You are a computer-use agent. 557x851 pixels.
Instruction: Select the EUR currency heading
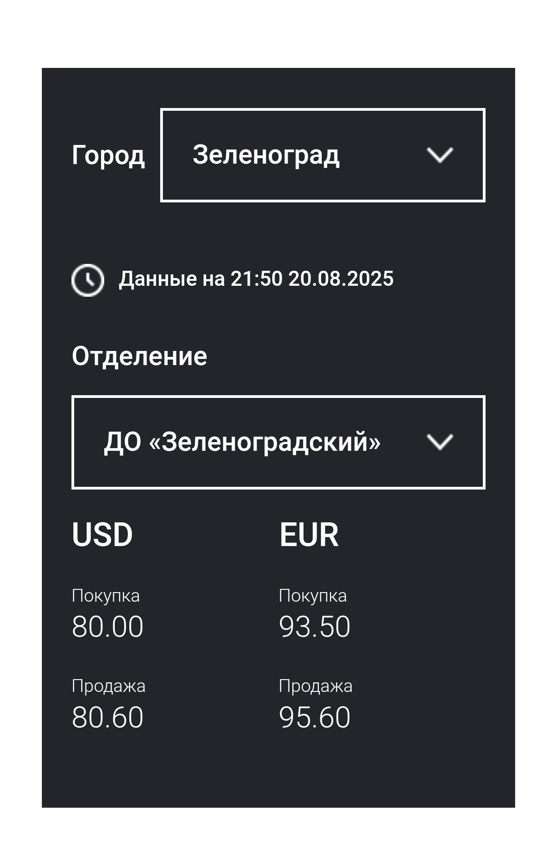309,535
